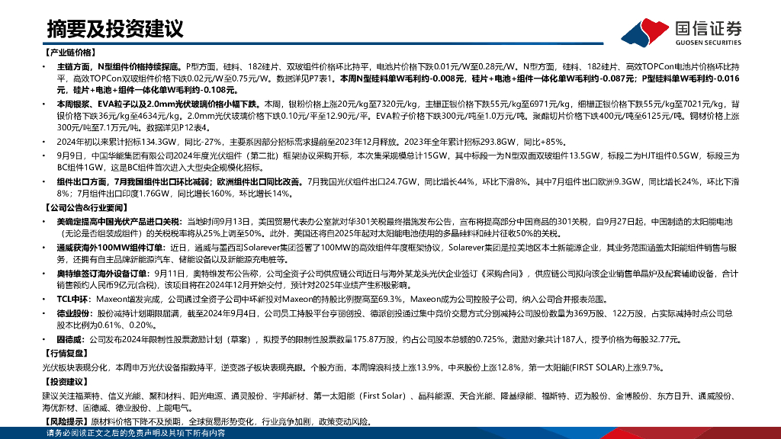Click the line starting 2024年初以来累计招标134.3GW
This screenshot has height=439, width=781.
click(x=311, y=142)
